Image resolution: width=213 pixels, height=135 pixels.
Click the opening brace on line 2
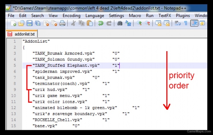point(24,47)
